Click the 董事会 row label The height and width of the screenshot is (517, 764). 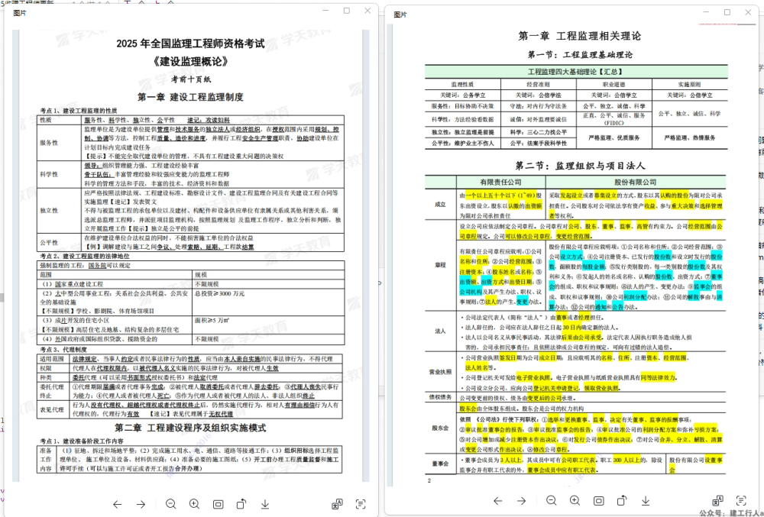click(x=440, y=464)
